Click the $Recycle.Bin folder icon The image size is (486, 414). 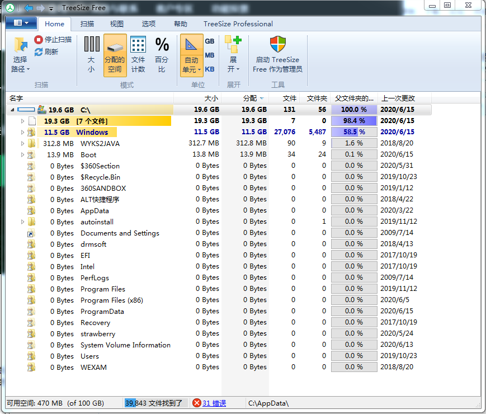click(31, 177)
